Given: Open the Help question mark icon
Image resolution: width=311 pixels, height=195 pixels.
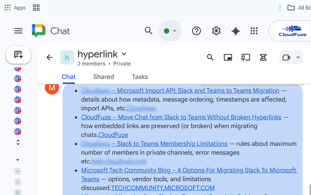Looking at the screenshot, I should coord(196,31).
